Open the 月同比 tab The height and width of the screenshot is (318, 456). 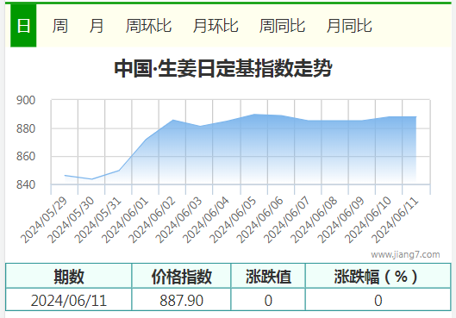349,26
